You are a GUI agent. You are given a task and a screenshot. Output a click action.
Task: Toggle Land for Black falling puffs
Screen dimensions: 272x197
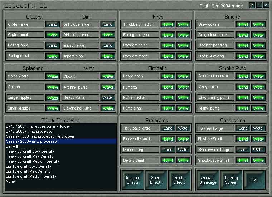[x=243, y=97]
